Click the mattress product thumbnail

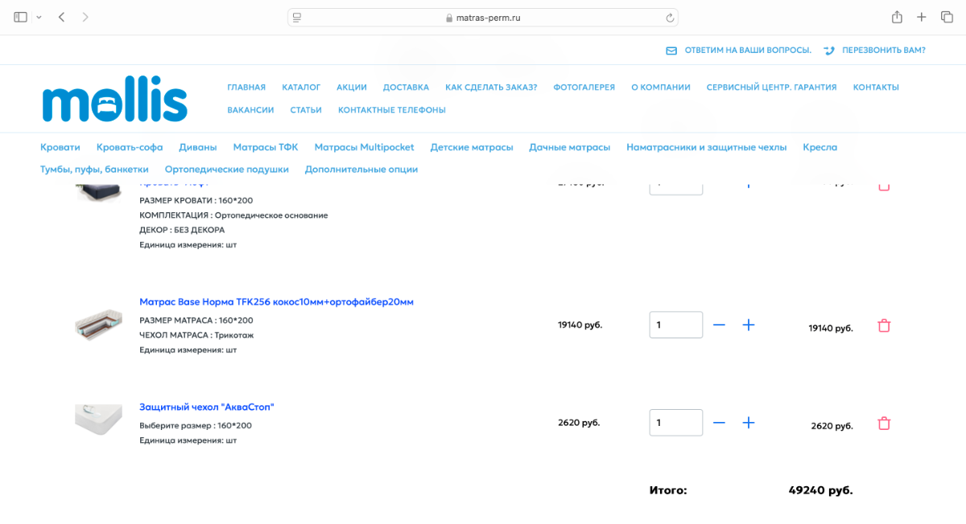click(98, 324)
